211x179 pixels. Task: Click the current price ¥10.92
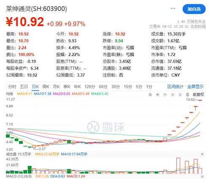coord(25,22)
